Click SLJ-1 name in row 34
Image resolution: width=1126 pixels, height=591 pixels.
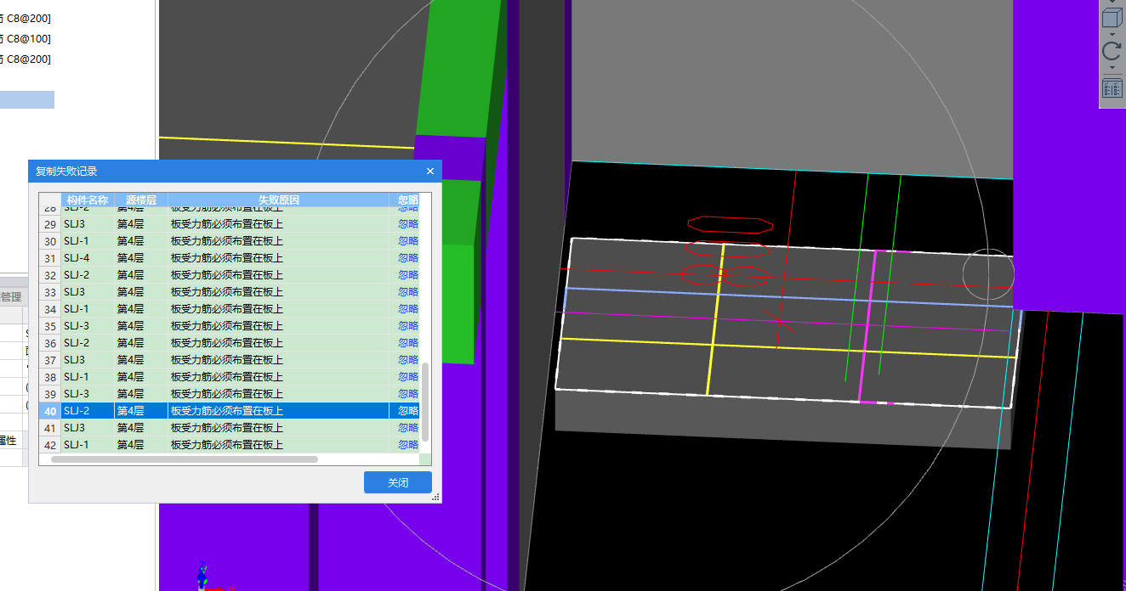[x=77, y=309]
